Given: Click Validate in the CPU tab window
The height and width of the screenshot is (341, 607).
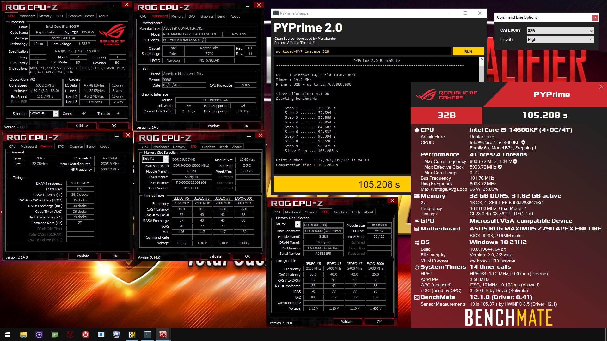Looking at the screenshot, I should tap(82, 126).
